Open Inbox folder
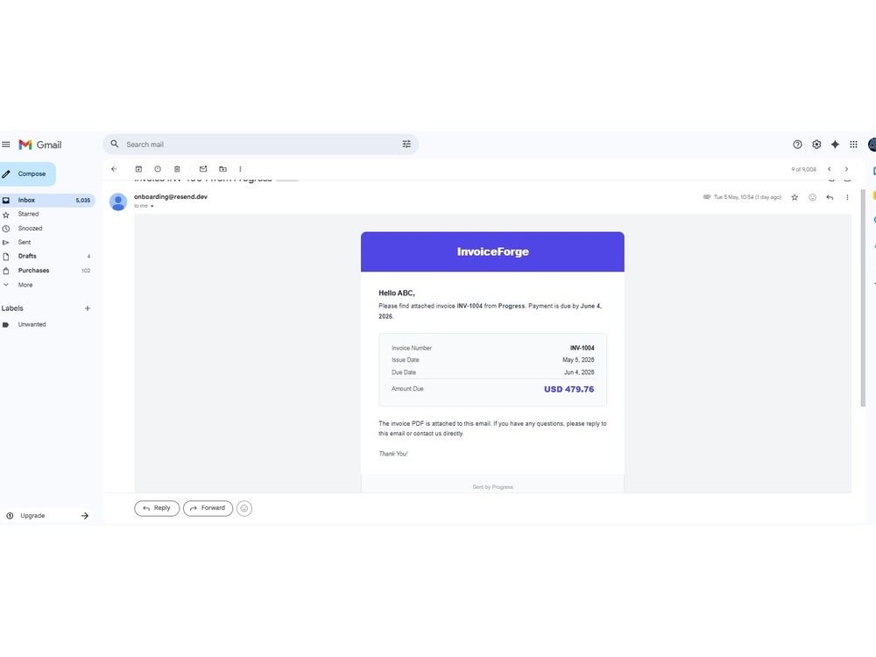Image resolution: width=876 pixels, height=657 pixels. click(47, 200)
